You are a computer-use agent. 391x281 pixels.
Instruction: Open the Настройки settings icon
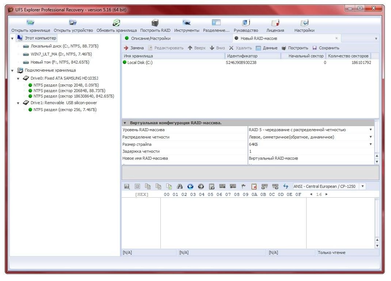point(304,23)
